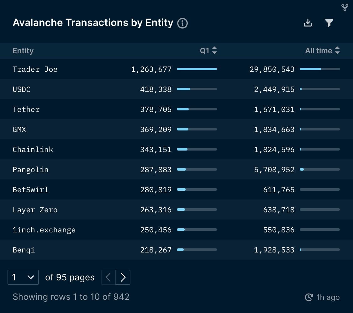Image resolution: width=353 pixels, height=313 pixels.
Task: Toggle the sort order for Entity values
Action: click(x=23, y=50)
